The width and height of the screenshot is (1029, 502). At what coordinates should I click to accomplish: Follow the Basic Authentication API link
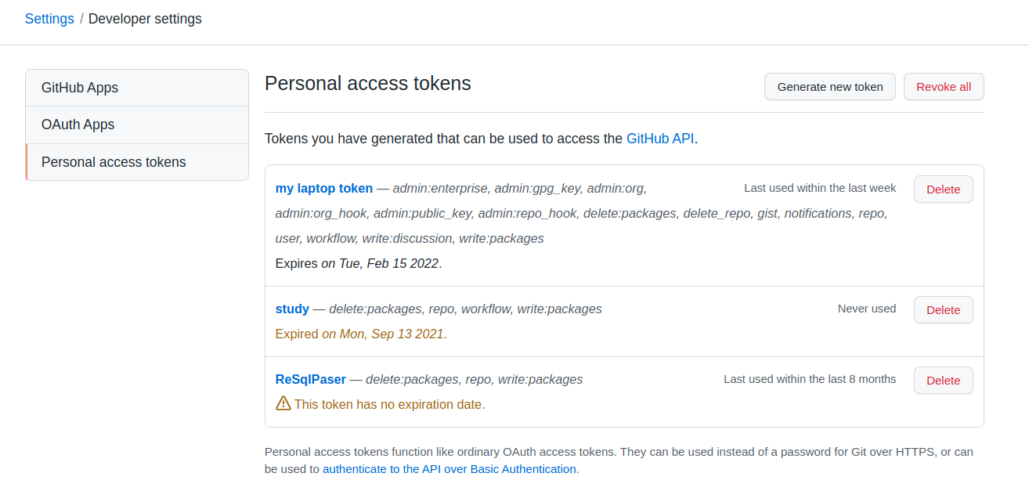click(x=450, y=469)
